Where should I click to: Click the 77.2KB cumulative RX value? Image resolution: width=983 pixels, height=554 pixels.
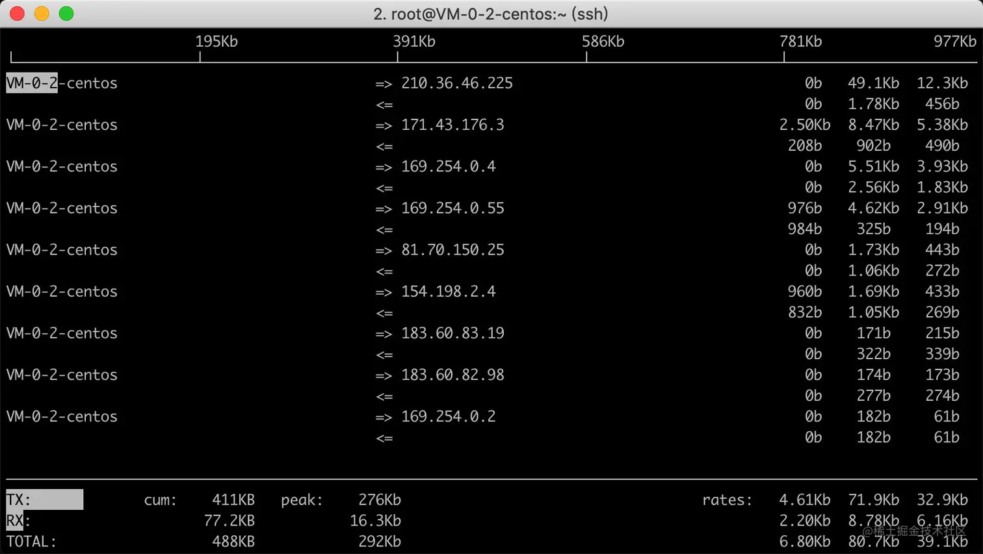[x=229, y=520]
